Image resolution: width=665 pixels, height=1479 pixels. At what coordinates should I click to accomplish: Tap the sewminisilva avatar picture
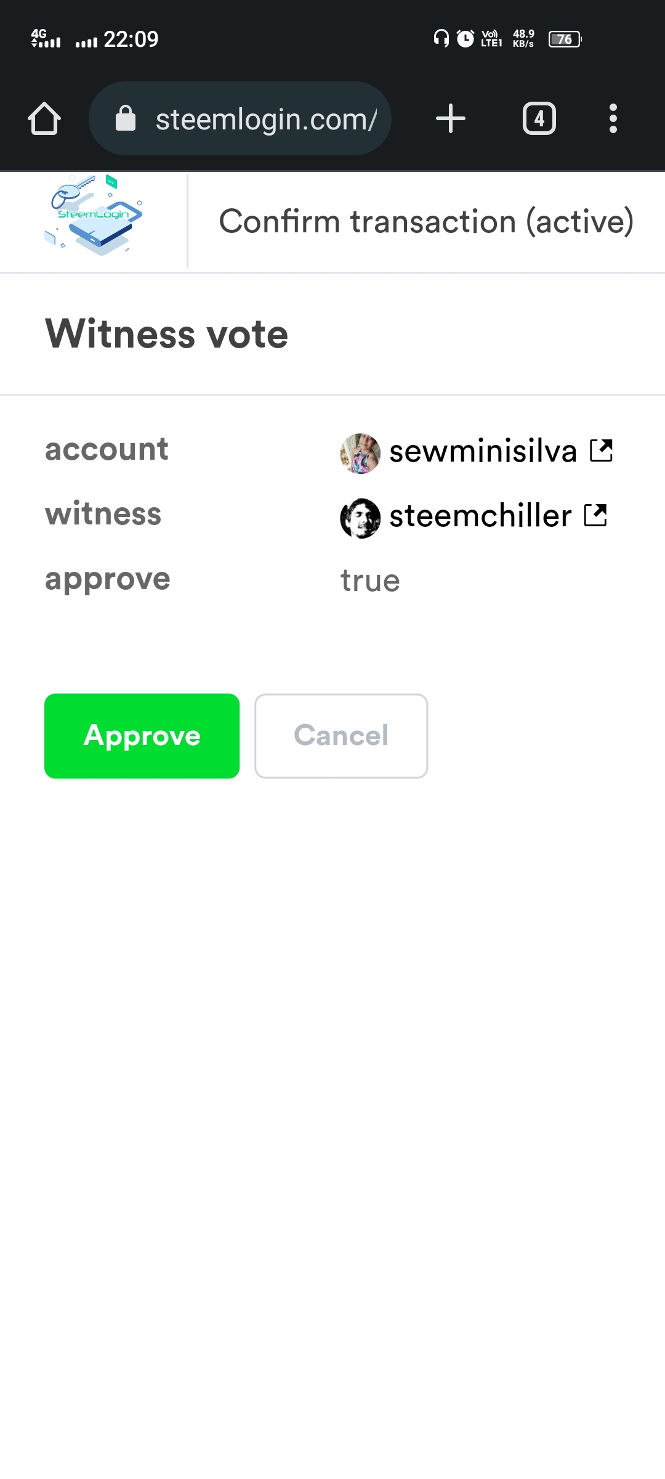coord(360,454)
